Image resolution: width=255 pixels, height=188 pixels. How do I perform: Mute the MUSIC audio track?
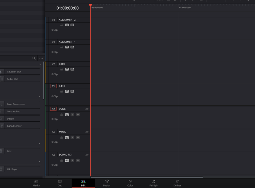(x=78, y=138)
